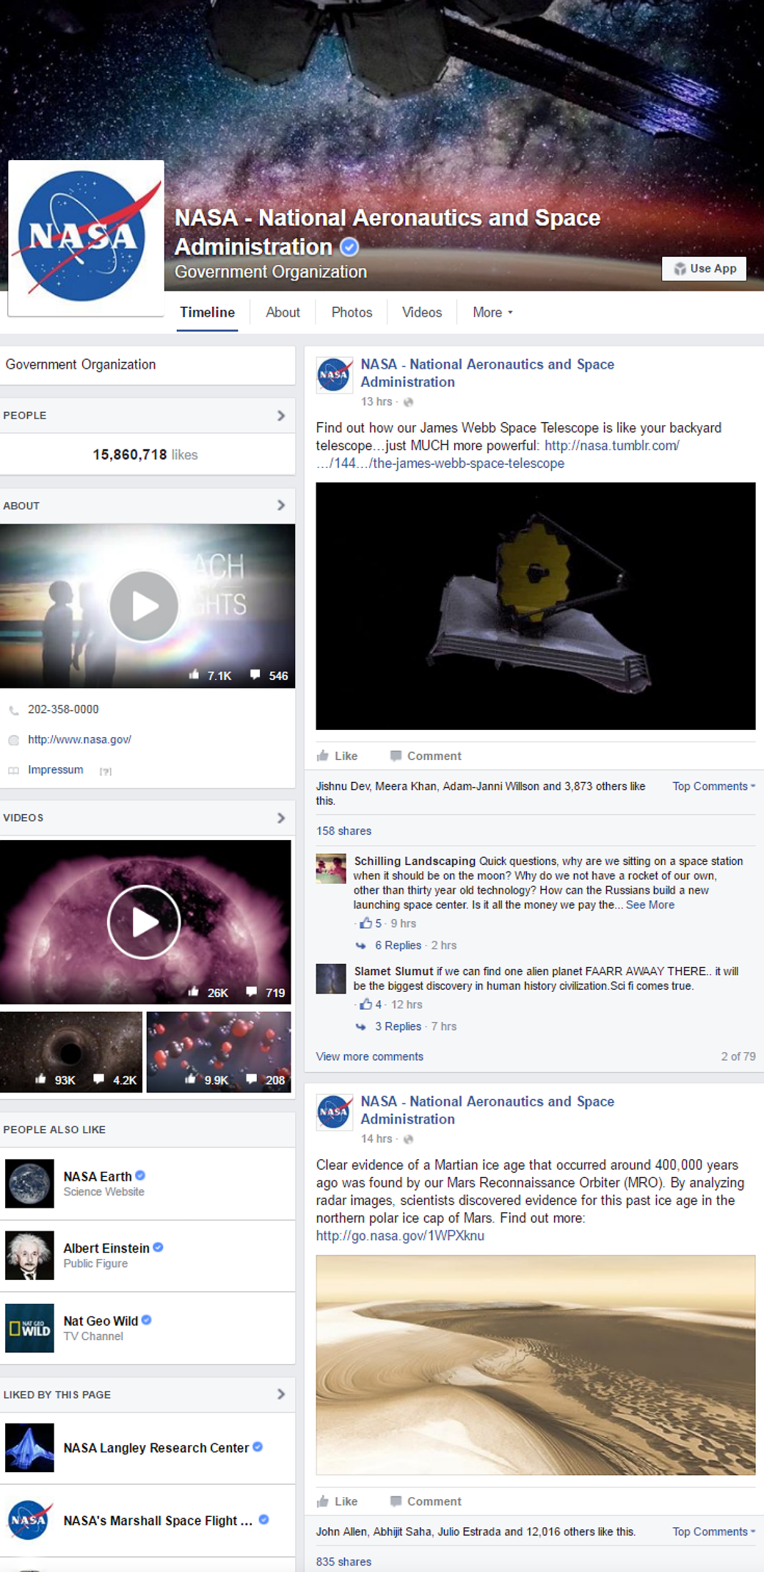Click the Impressum help question mark

pyautogui.click(x=106, y=771)
